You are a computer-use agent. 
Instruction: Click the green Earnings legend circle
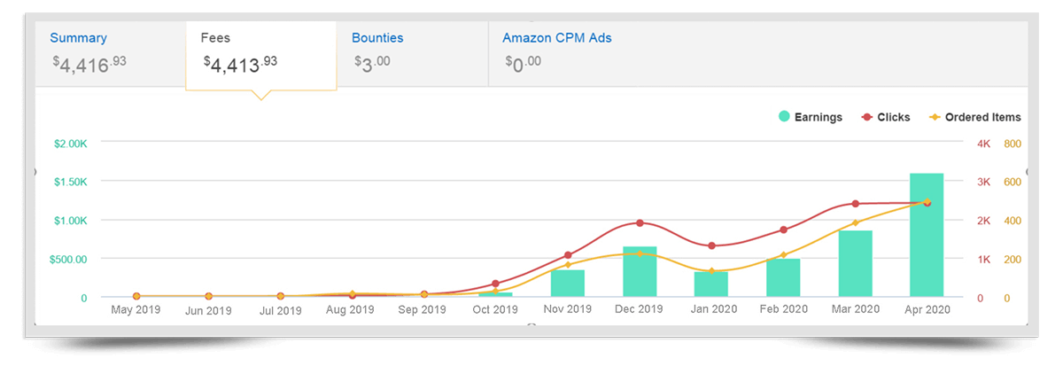click(785, 117)
